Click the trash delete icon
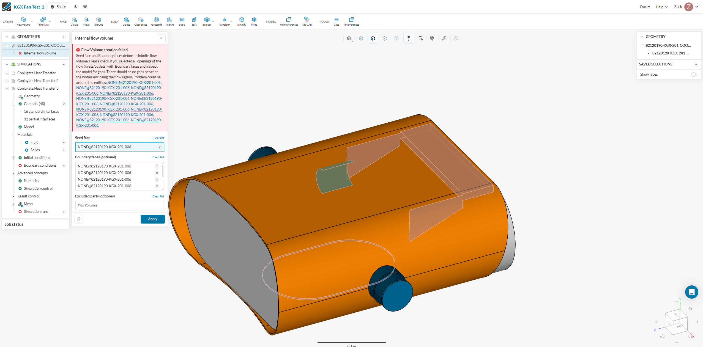This screenshot has width=703, height=347. coord(79,219)
